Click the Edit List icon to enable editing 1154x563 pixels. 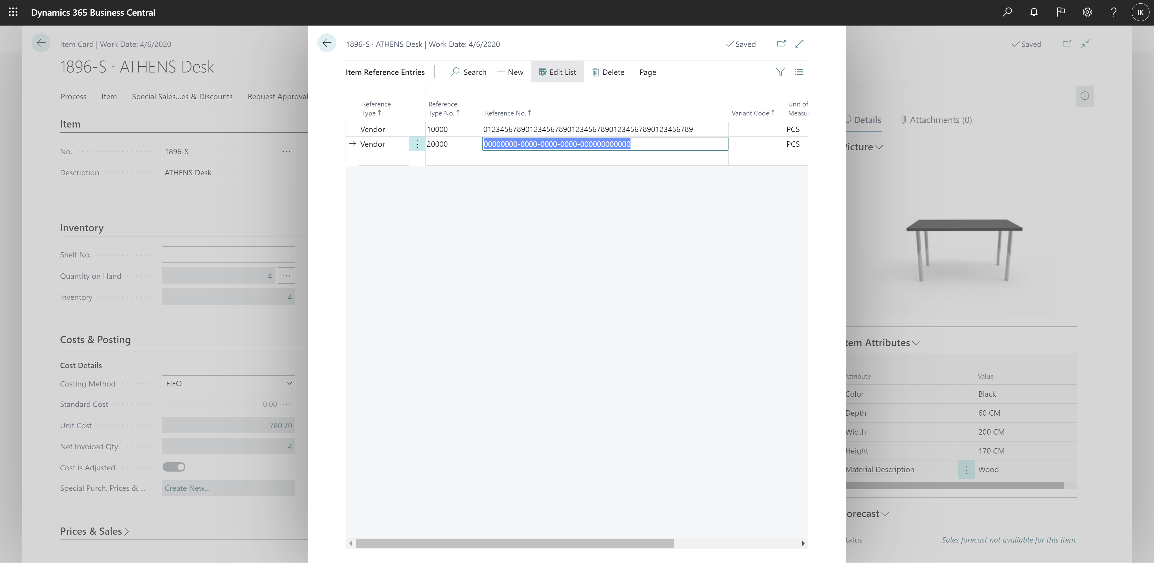point(558,72)
